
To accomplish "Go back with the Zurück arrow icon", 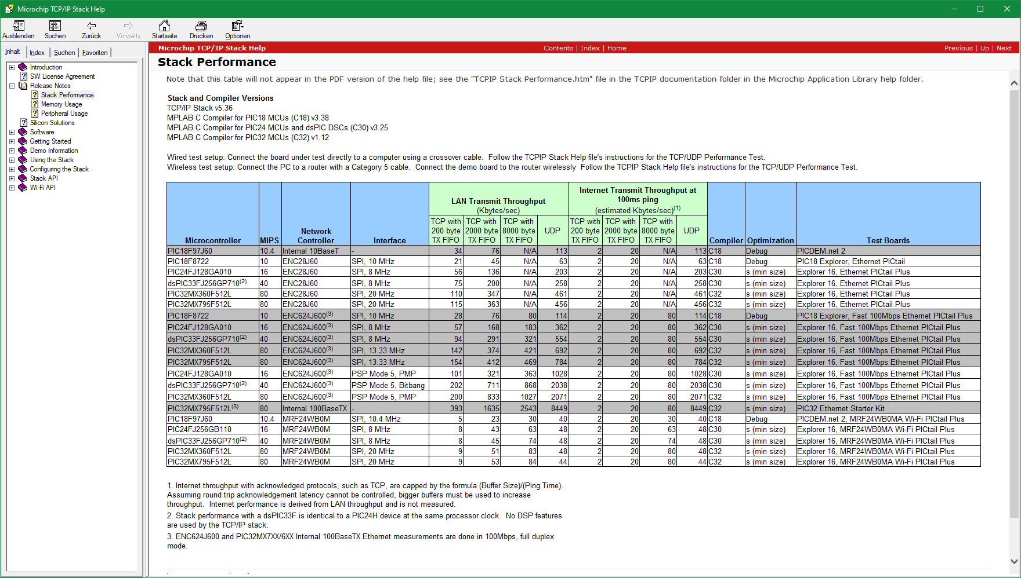I will click(x=91, y=25).
